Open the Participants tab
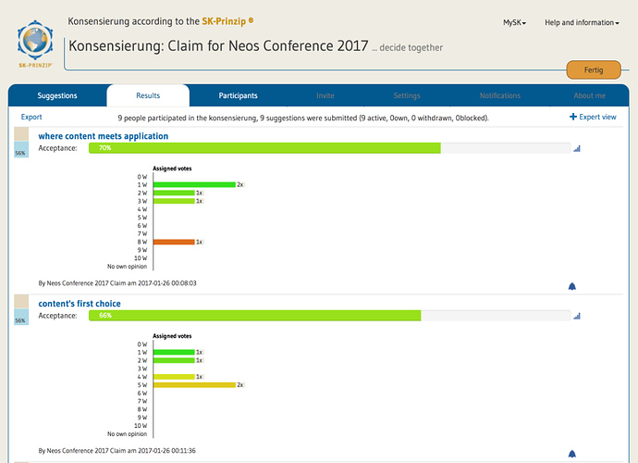 tap(238, 95)
